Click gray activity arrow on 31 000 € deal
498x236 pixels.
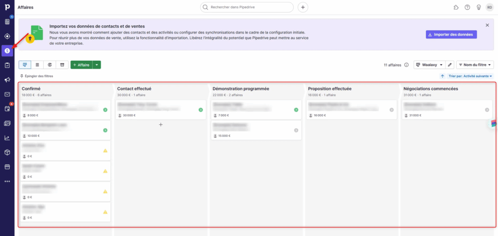(487, 110)
